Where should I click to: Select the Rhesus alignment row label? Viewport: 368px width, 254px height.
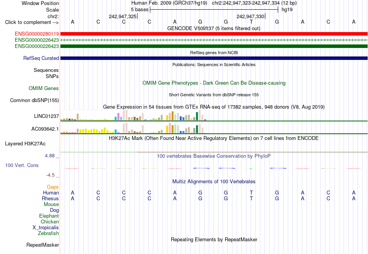click(50, 198)
